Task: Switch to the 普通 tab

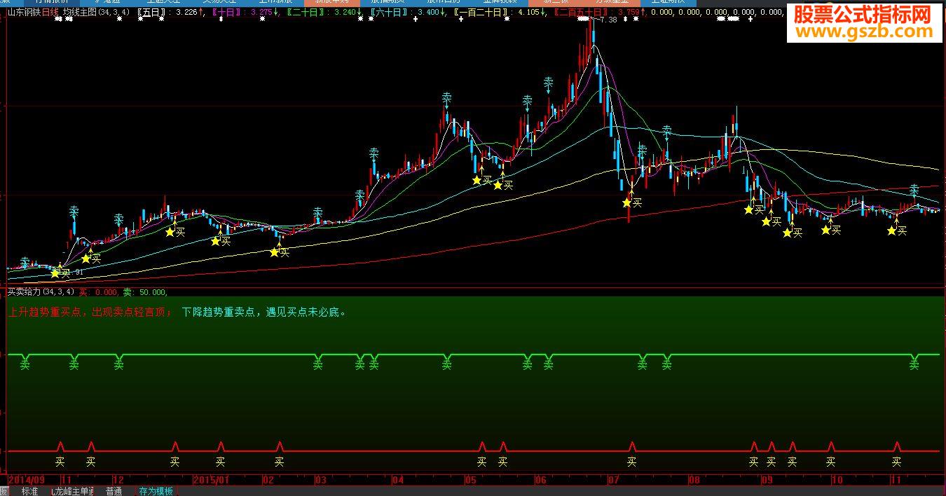Action: (x=114, y=491)
